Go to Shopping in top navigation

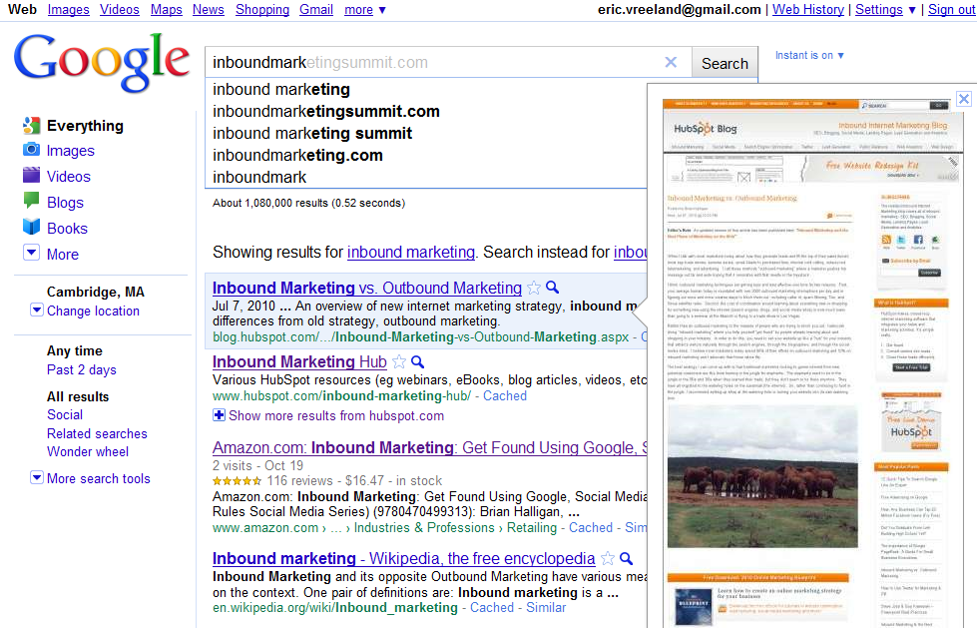click(x=262, y=9)
